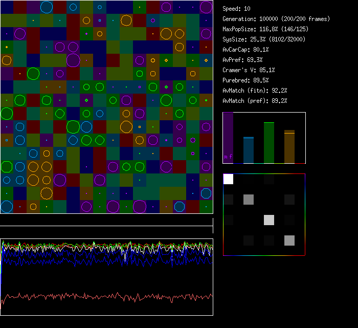
Task: Click the bright white square in the matrix
Action: (x=228, y=179)
